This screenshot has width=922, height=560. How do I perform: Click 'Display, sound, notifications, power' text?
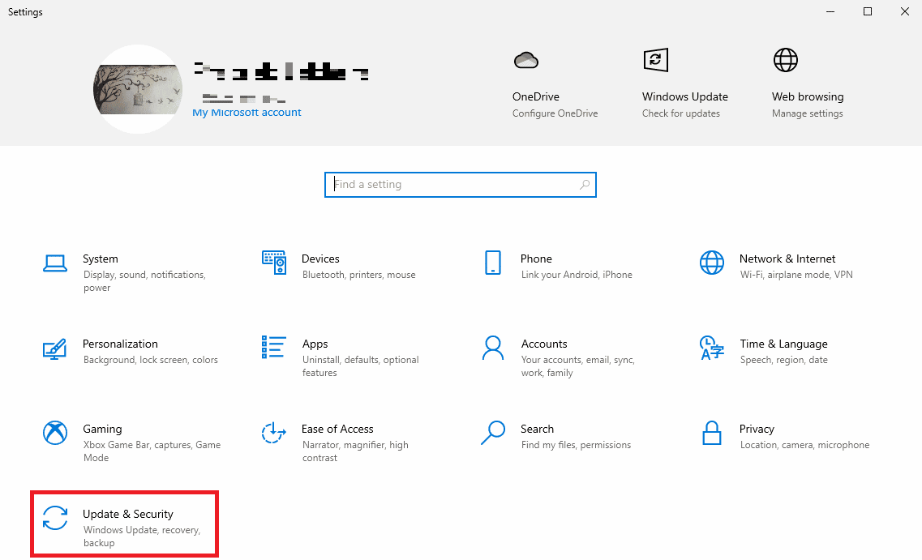tap(144, 281)
